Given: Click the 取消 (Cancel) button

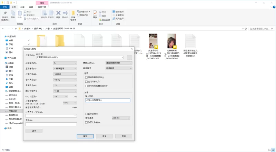Looking at the screenshot, I should [x=105, y=136].
